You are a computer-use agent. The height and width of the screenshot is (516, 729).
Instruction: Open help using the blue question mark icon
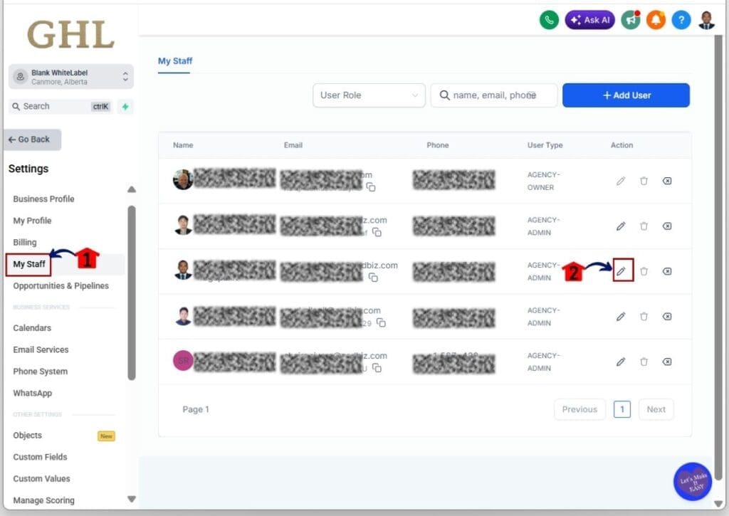click(681, 20)
